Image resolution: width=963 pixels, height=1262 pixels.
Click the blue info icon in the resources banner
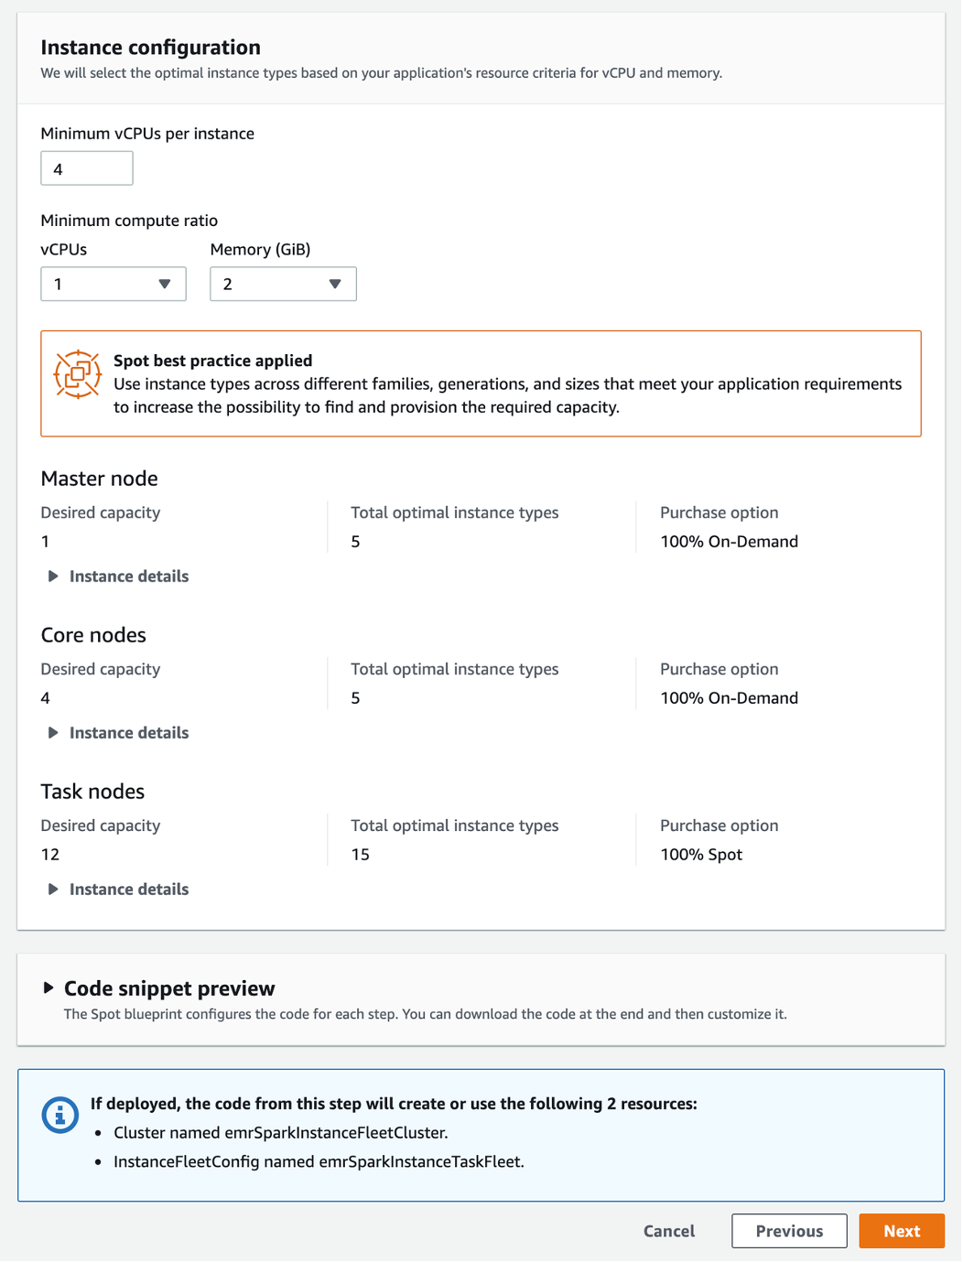(x=60, y=1114)
